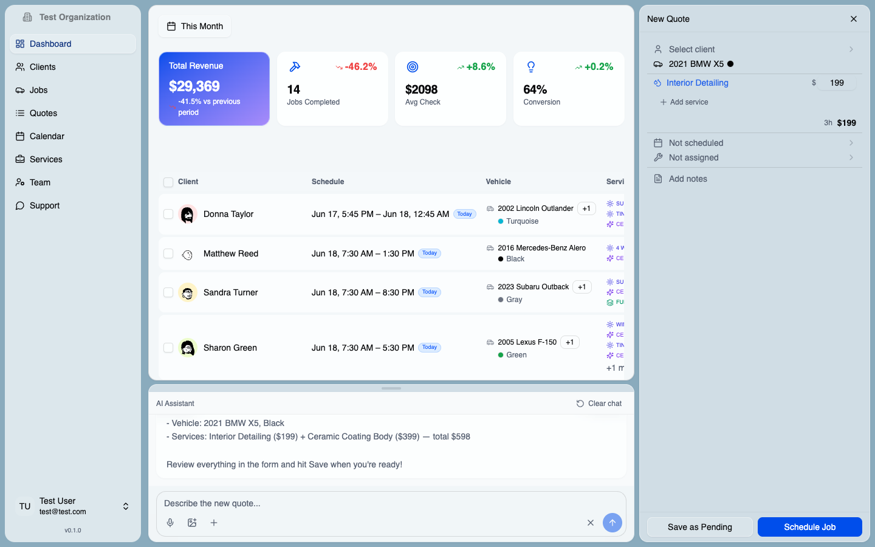This screenshot has width=875, height=547.
Task: Open the Calendar page
Action: [x=73, y=136]
